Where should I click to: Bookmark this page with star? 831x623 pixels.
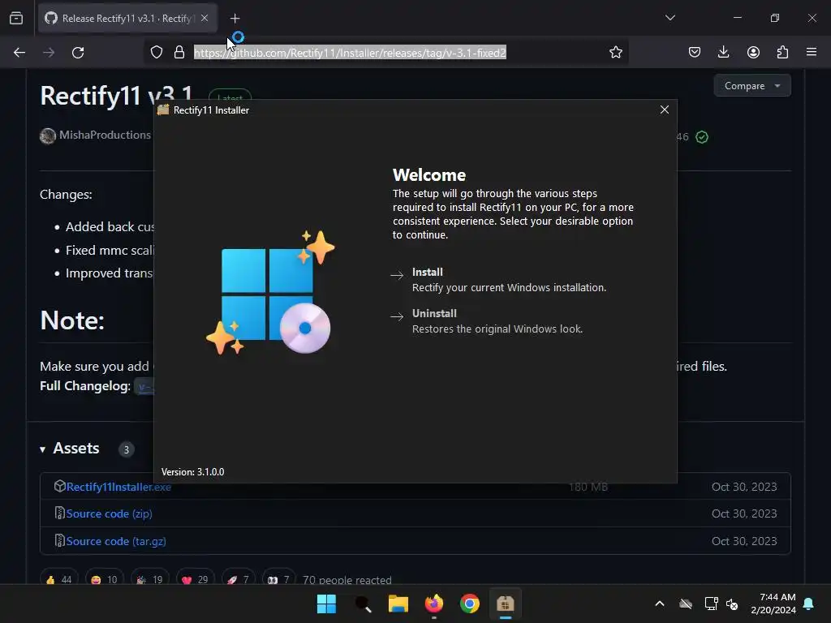point(615,53)
